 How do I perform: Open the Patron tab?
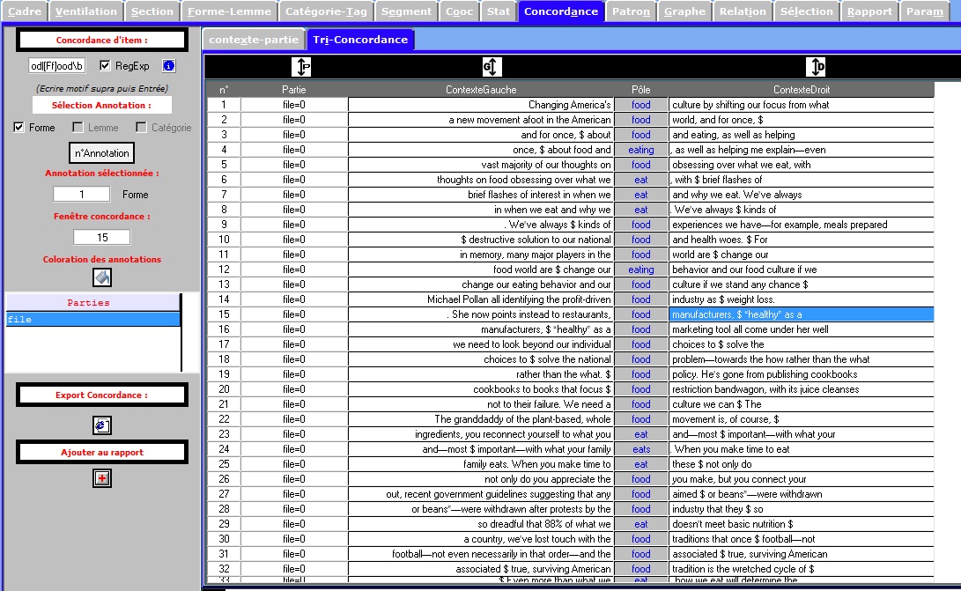pyautogui.click(x=631, y=11)
